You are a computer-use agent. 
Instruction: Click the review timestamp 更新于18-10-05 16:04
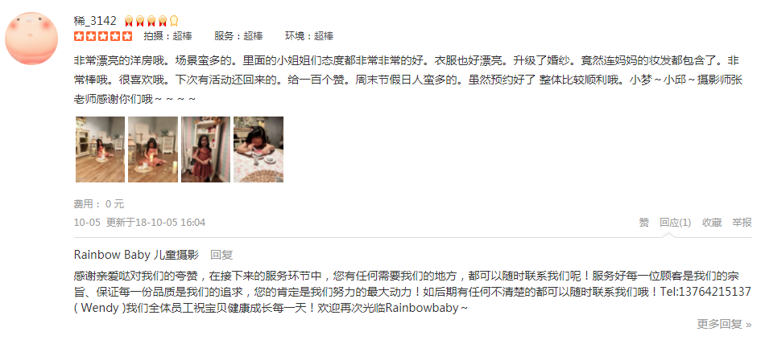tap(155, 223)
